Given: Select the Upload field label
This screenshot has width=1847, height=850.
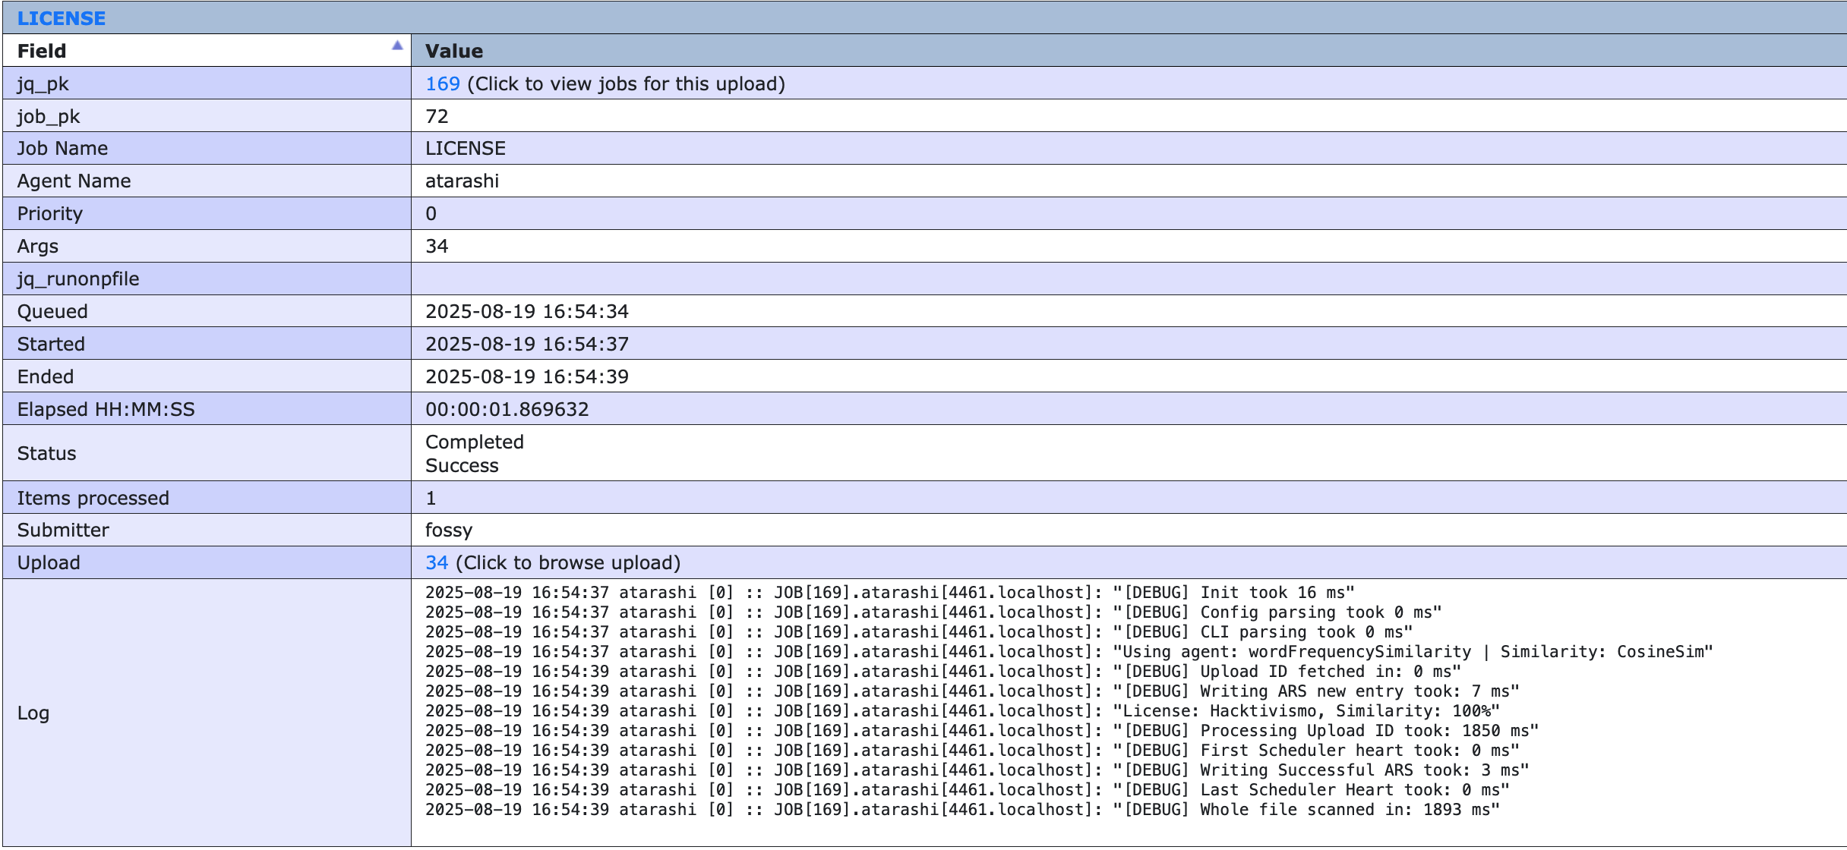Looking at the screenshot, I should [49, 563].
